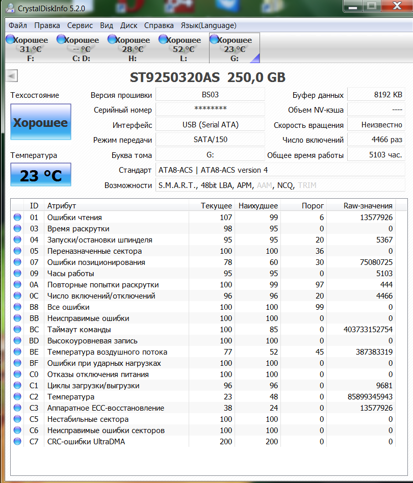Click the drive letter field G:

point(210,155)
